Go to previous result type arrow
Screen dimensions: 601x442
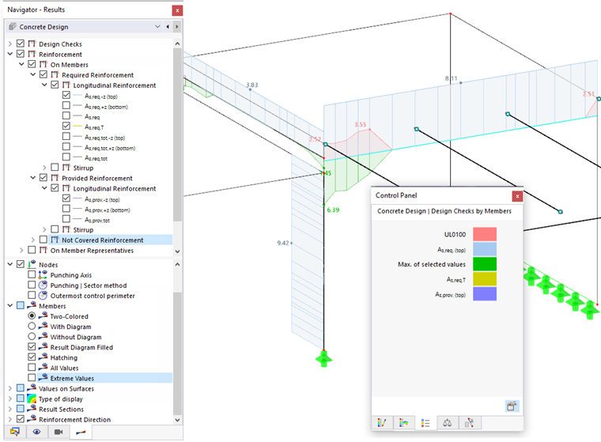168,26
